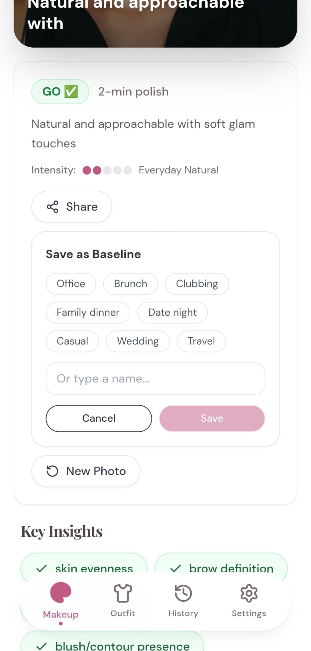Open the Makeup palette tab icon
Viewport: 311px width, 651px height.
click(60, 592)
